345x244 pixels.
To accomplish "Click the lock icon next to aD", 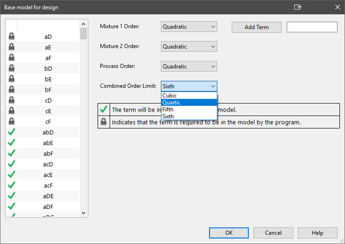I will [12, 37].
